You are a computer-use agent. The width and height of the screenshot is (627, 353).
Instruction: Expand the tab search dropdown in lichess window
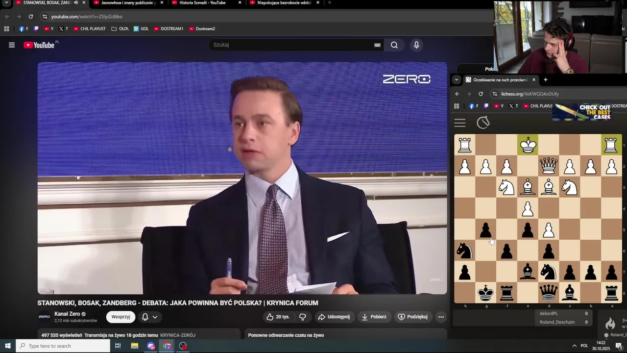pyautogui.click(x=457, y=80)
